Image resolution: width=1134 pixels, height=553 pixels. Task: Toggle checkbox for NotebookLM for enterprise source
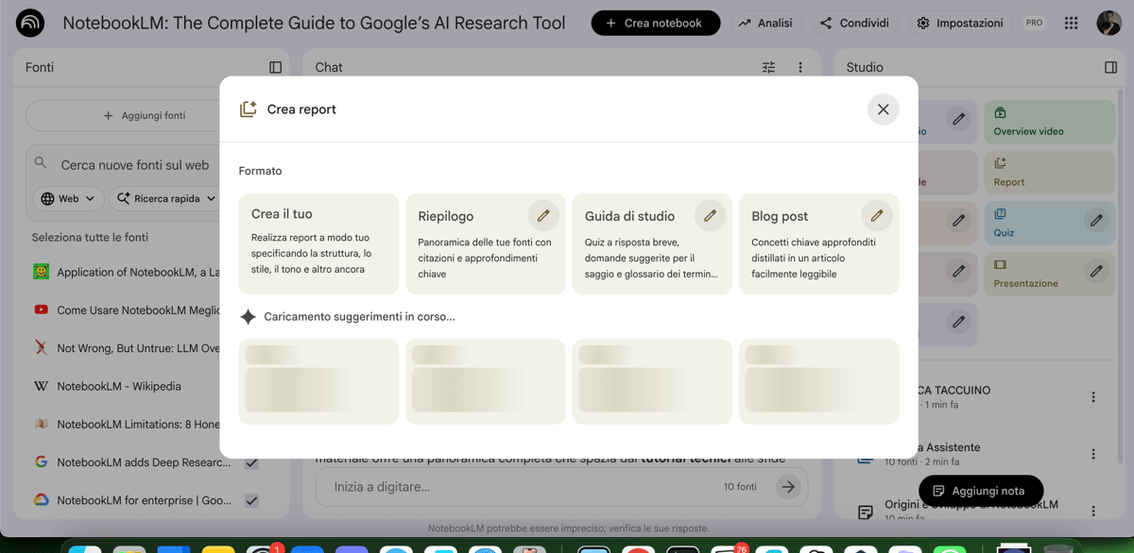[x=251, y=500]
